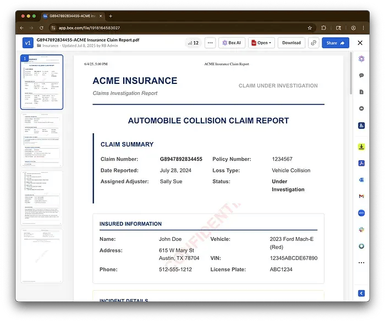Open the Microsoft Outlook integration icon
This screenshot has height=322, width=385.
(x=361, y=180)
